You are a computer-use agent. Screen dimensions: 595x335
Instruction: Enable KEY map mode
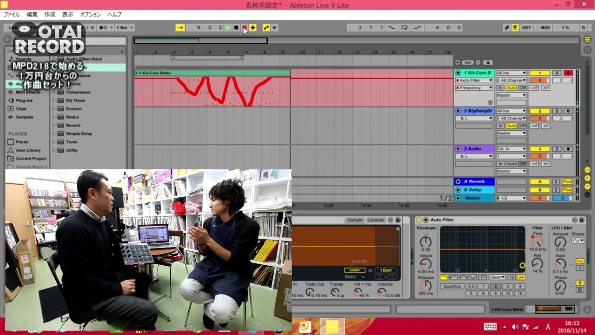[527, 27]
